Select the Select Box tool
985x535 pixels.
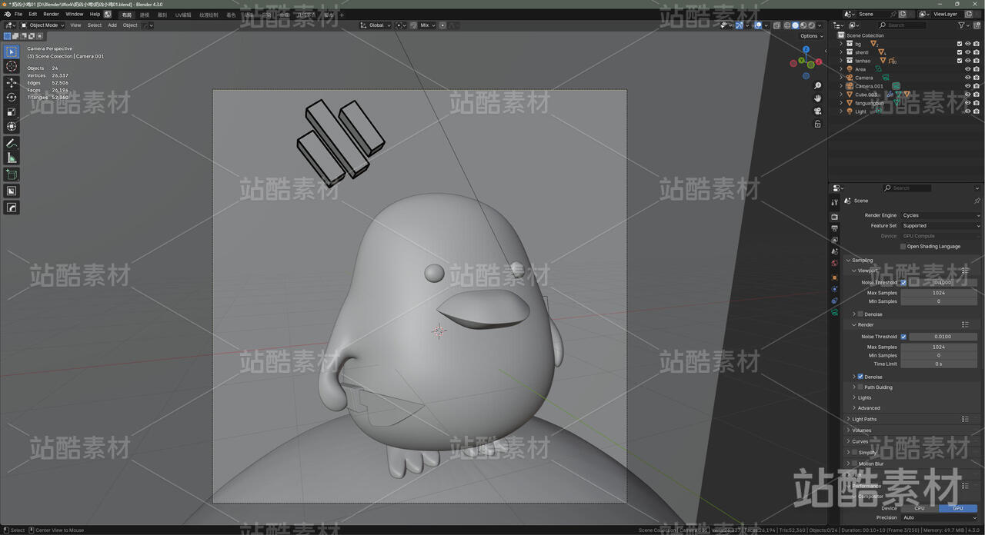12,52
